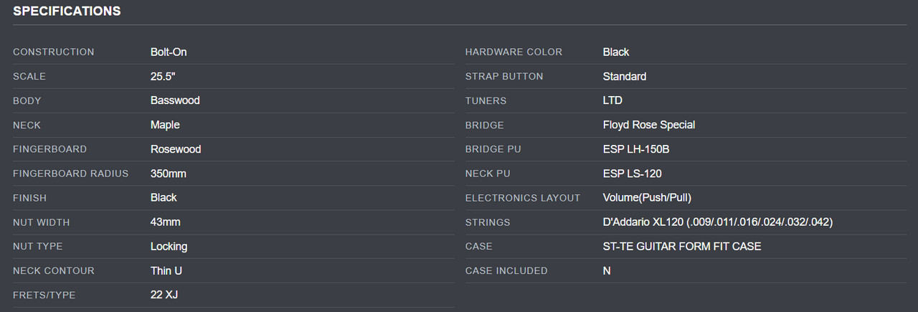Click the SPECIFICATIONS heading
Viewport: 918px width, 312px height.
(x=67, y=11)
